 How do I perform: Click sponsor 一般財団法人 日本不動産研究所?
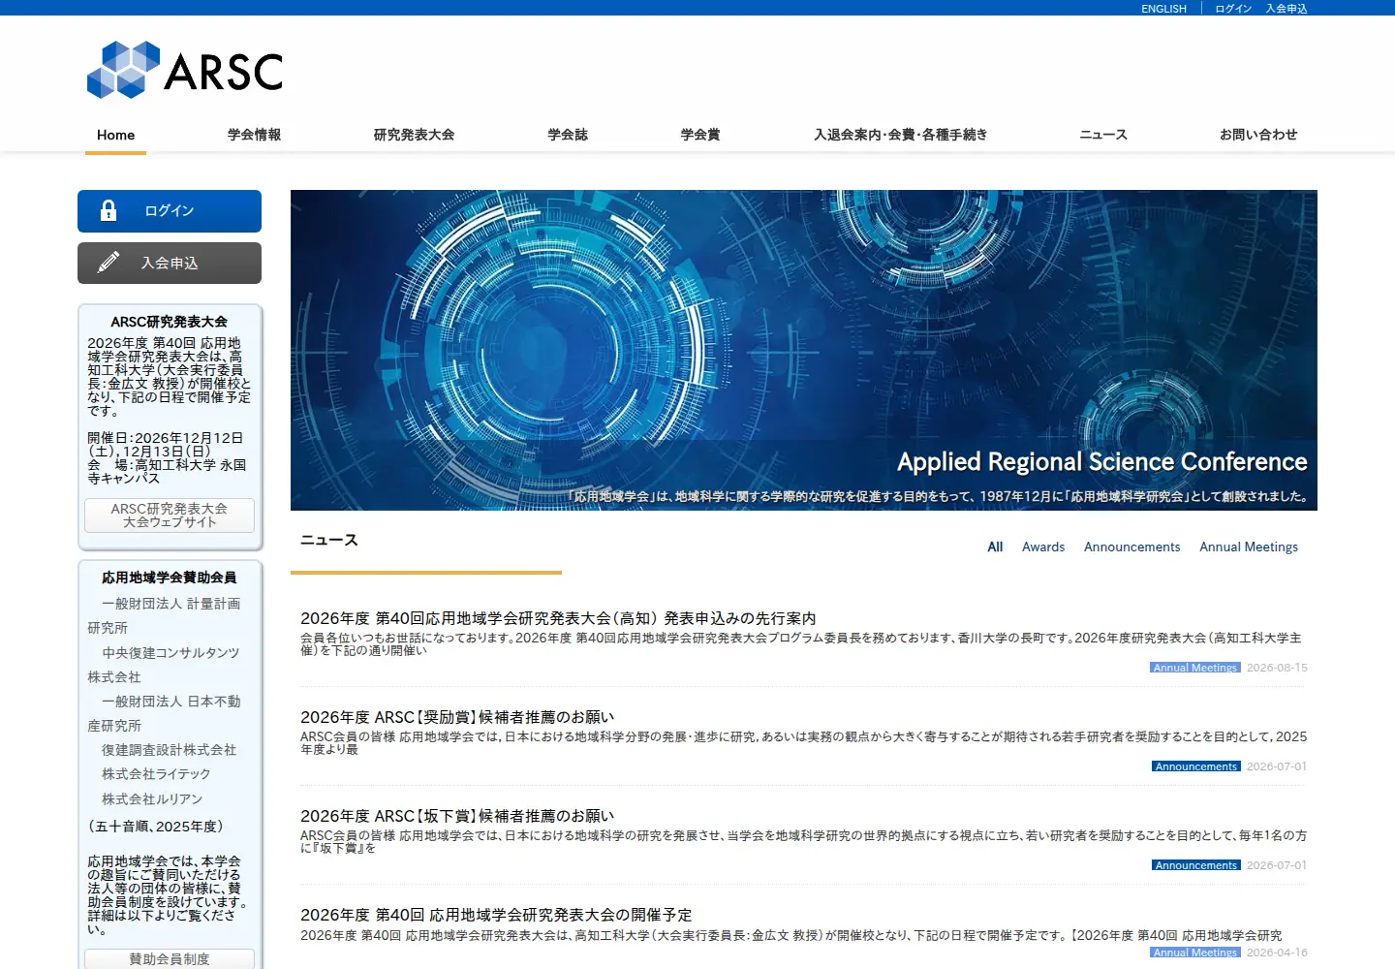click(165, 713)
